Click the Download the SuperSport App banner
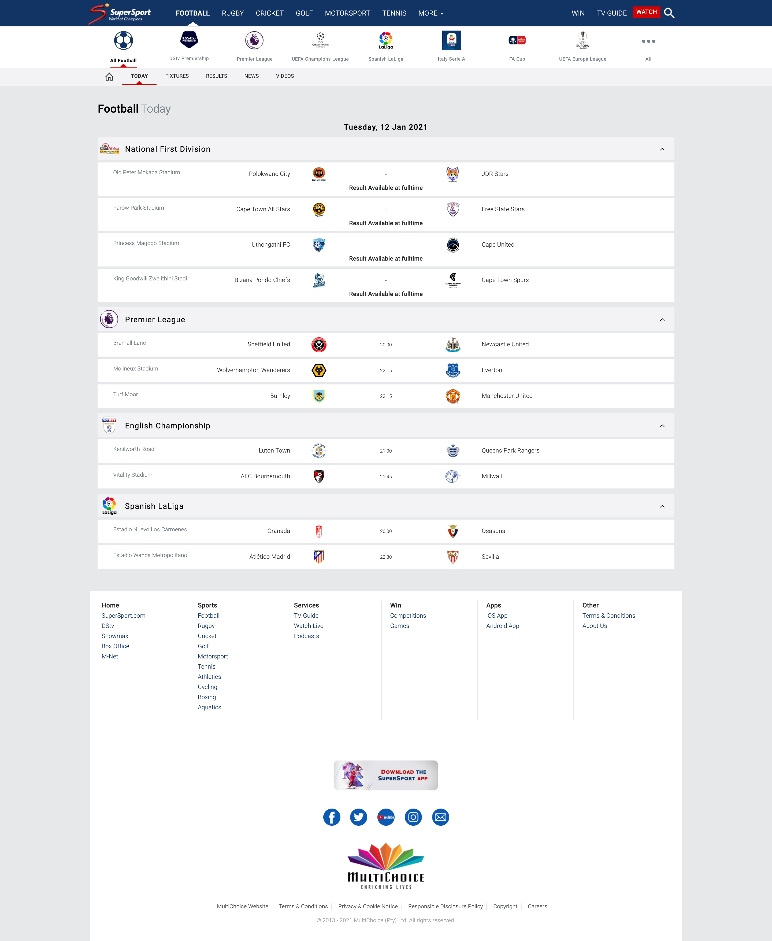 (385, 775)
